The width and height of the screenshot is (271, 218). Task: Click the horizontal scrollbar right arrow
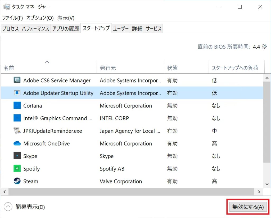pos(259,191)
